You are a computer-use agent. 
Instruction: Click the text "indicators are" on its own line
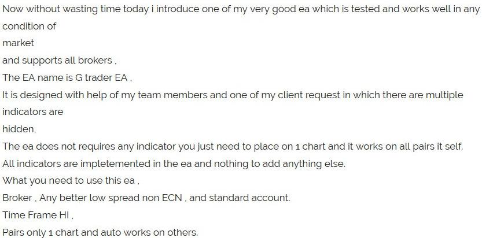click(32, 111)
